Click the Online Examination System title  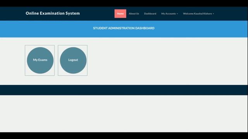tap(53, 13)
